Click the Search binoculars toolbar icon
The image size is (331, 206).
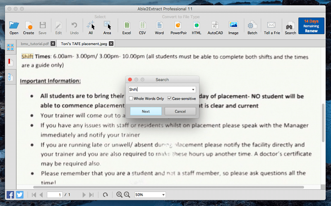[x=290, y=26]
